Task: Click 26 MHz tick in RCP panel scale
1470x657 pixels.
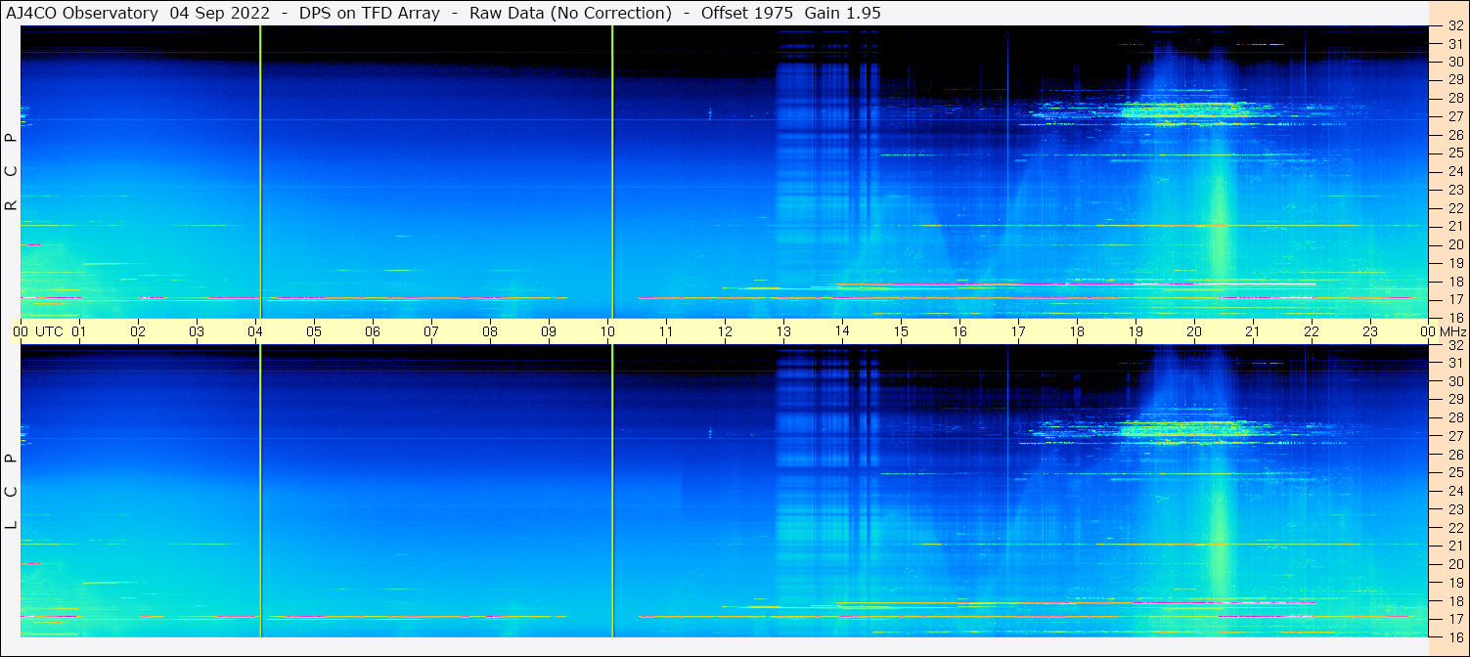Action: point(1454,134)
